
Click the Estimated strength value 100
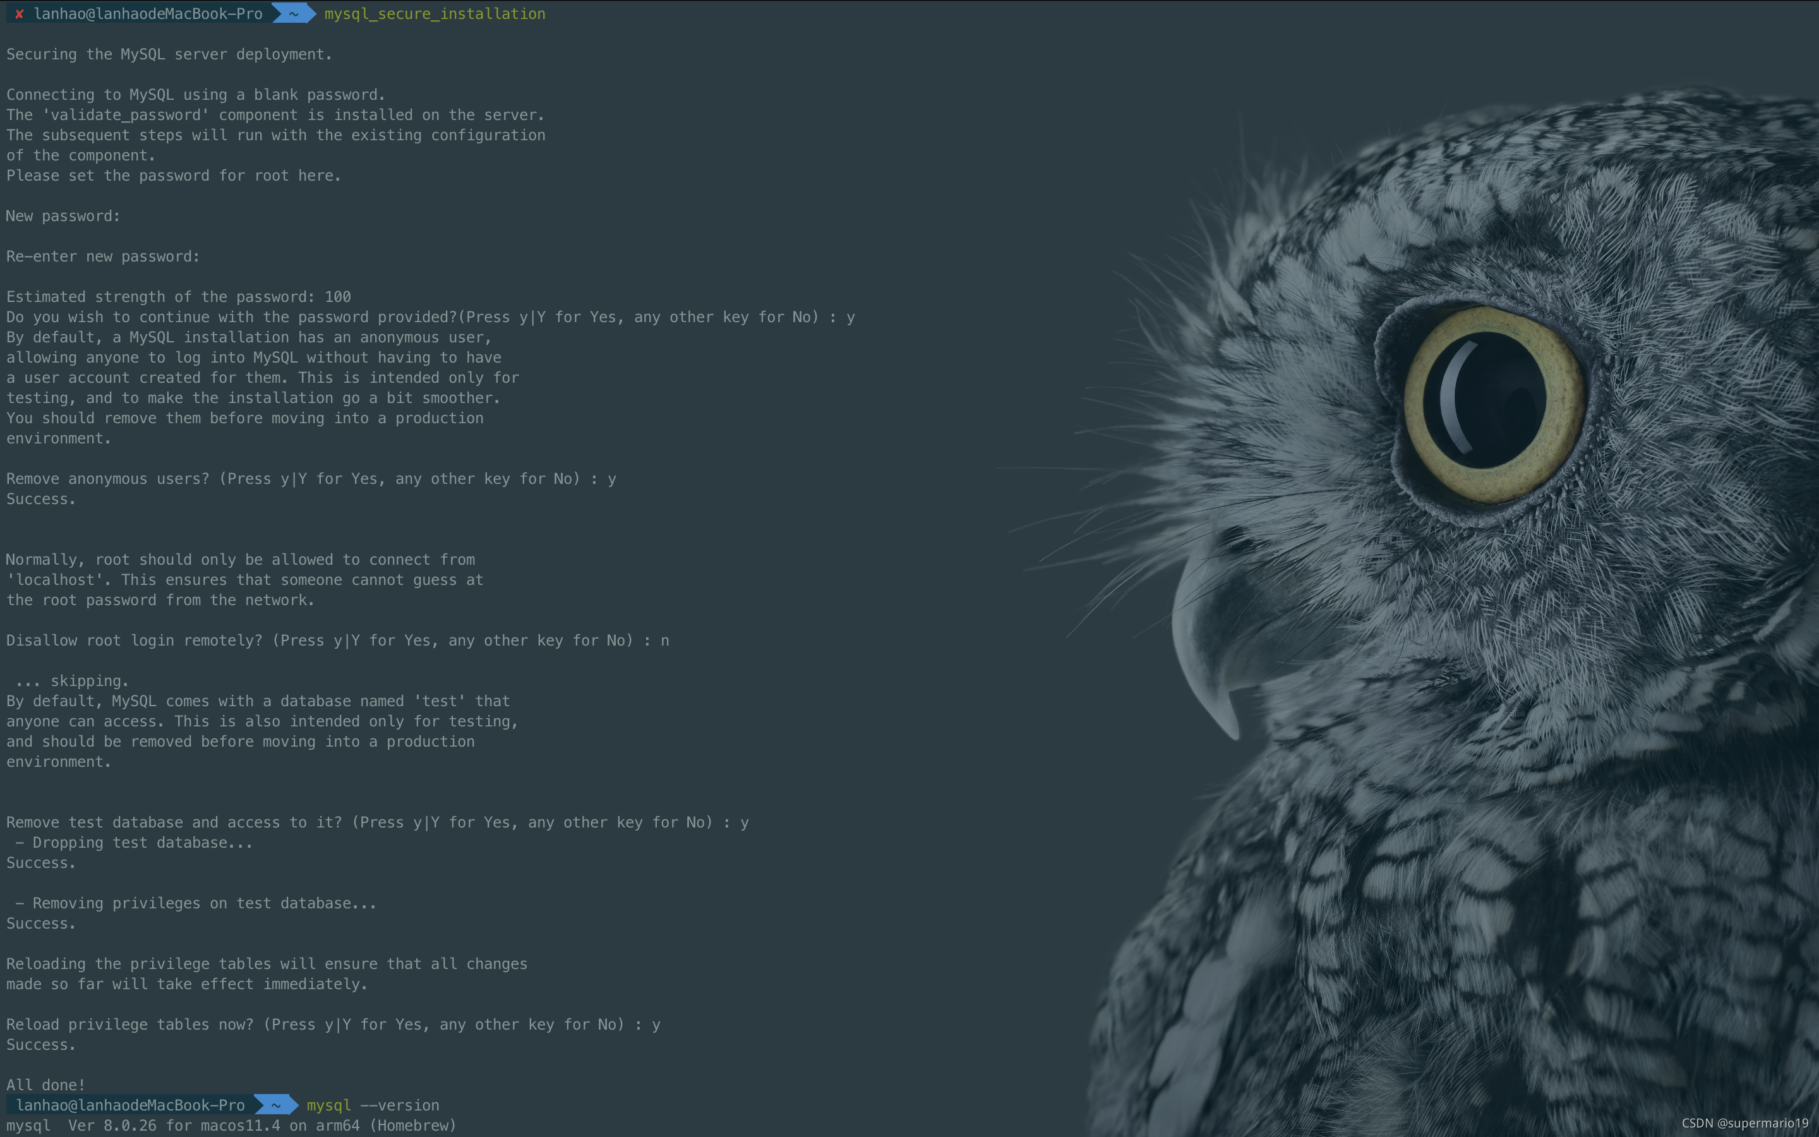click(337, 297)
